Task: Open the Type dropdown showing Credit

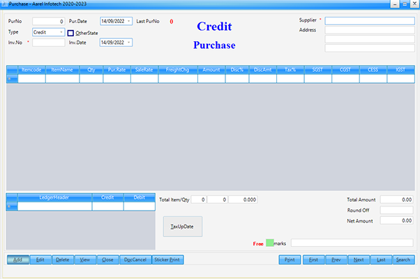Action: point(61,32)
